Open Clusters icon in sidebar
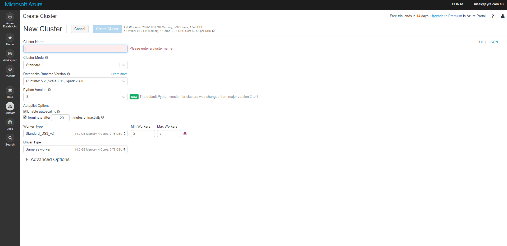The image size is (507, 246). point(10,106)
